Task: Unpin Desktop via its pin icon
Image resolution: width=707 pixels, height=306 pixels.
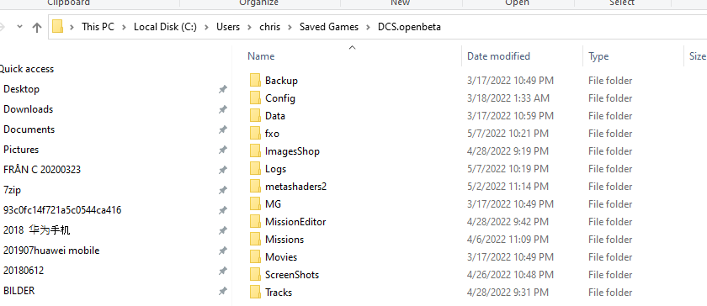Action: [223, 89]
